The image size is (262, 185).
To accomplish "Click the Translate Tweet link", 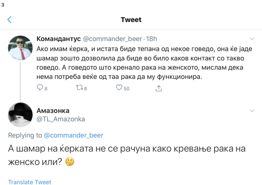I will tap(30, 182).
